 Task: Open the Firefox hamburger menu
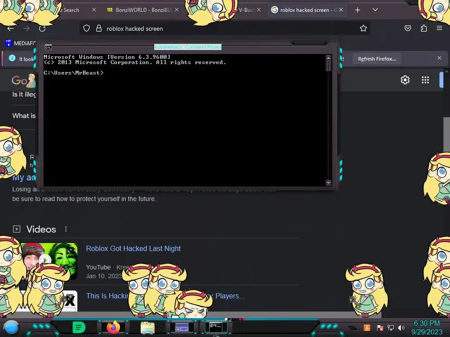tap(439, 28)
